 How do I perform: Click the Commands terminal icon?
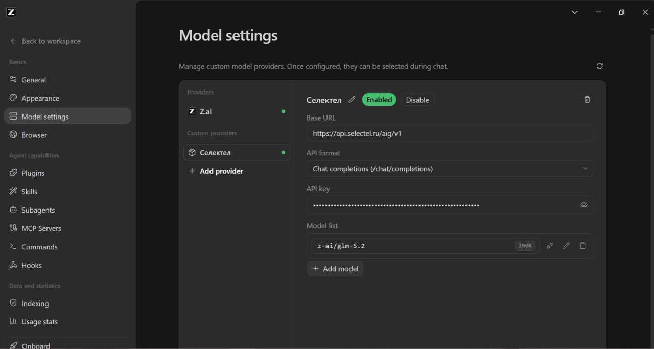(x=13, y=247)
